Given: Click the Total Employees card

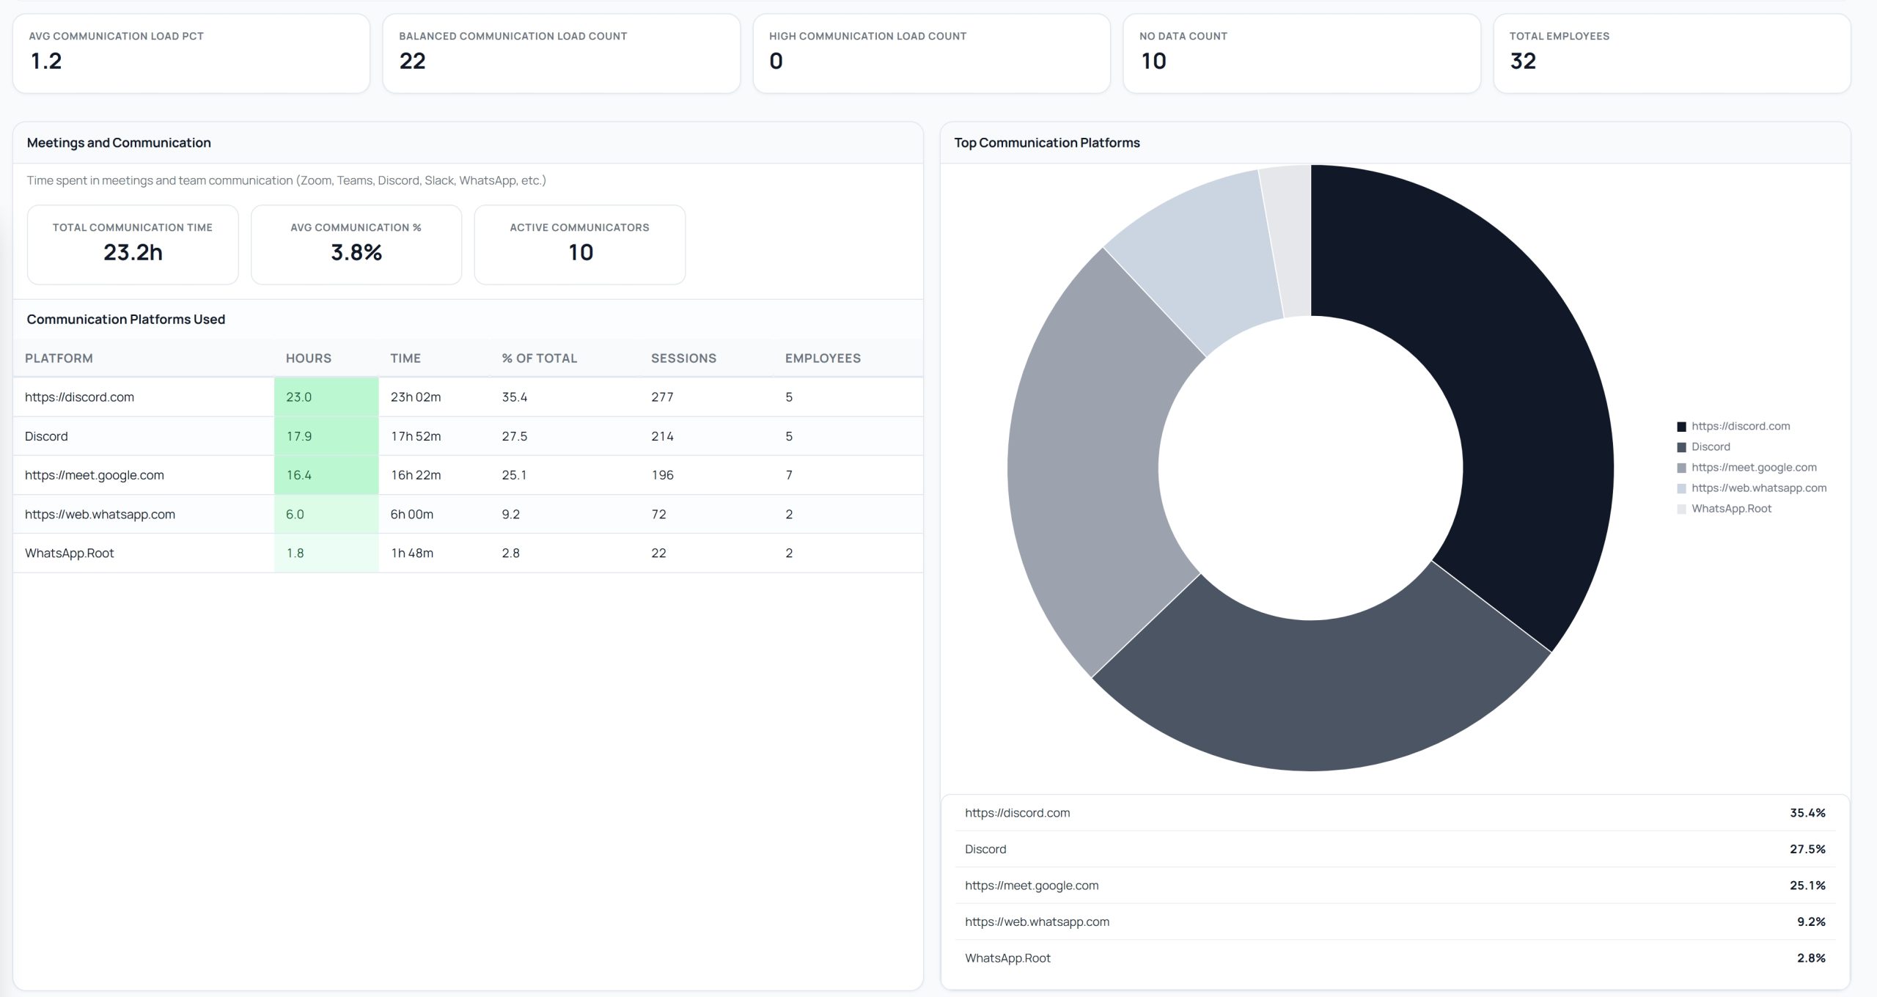Looking at the screenshot, I should click(x=1672, y=54).
